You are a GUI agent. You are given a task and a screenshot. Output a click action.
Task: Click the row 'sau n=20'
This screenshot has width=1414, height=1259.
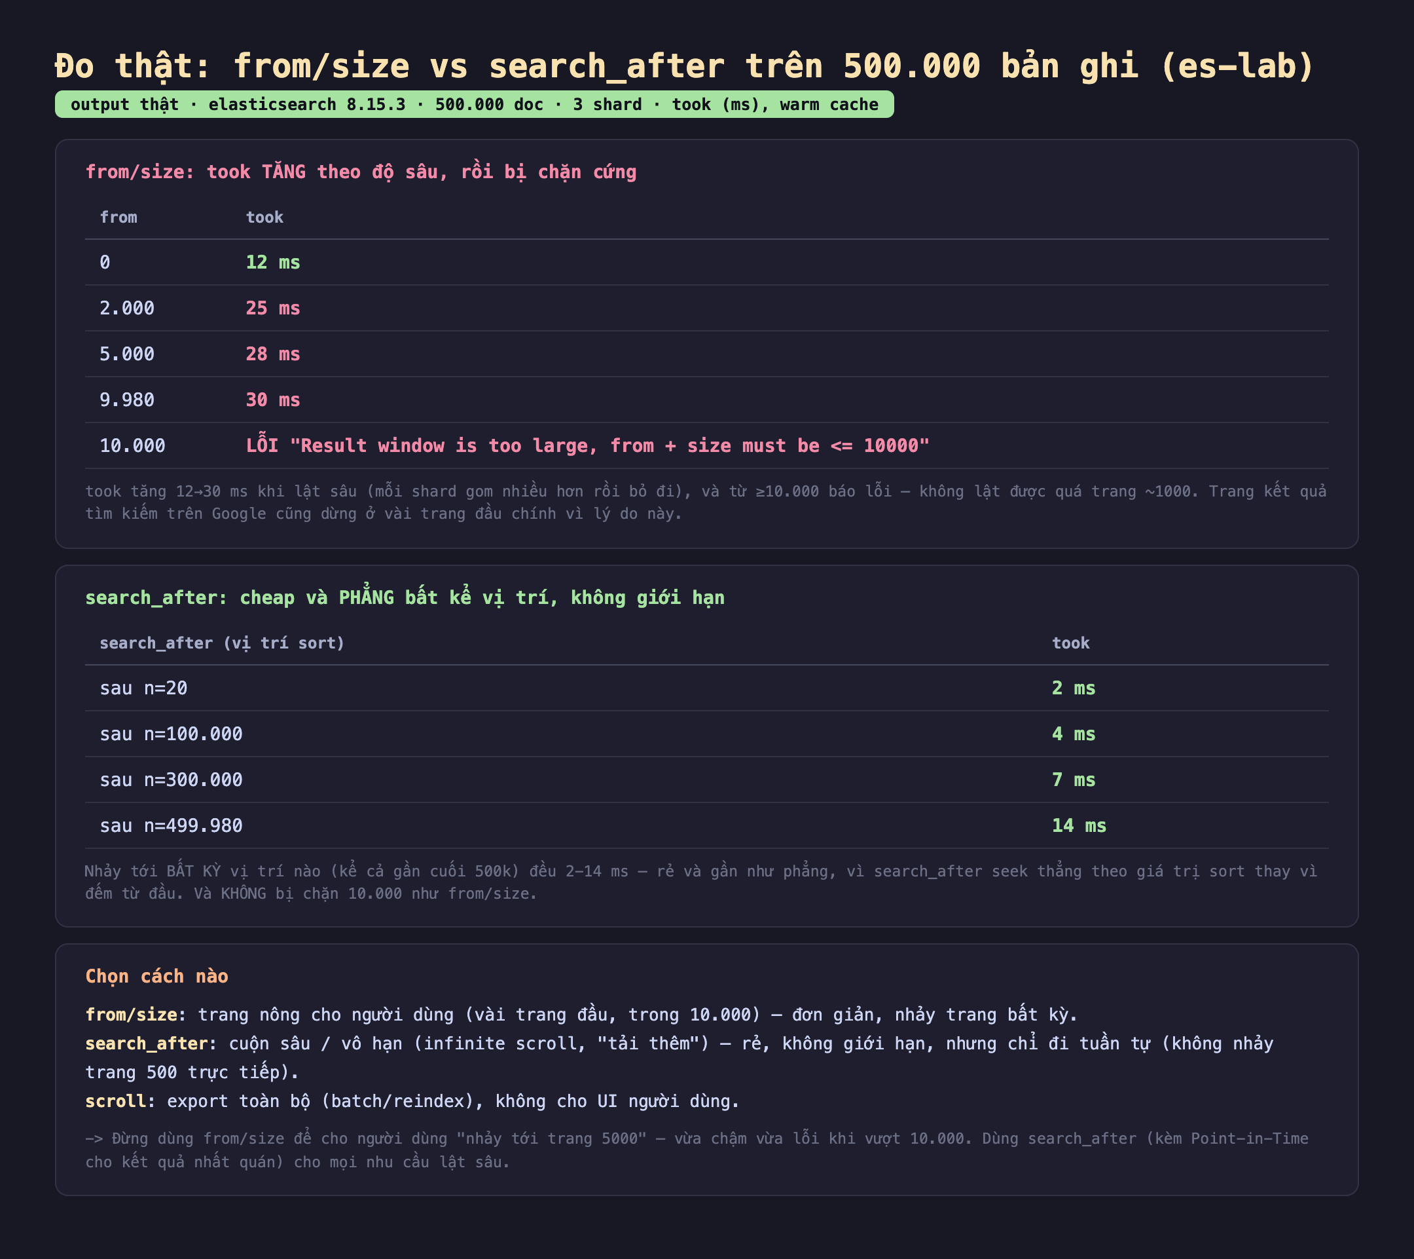click(706, 688)
